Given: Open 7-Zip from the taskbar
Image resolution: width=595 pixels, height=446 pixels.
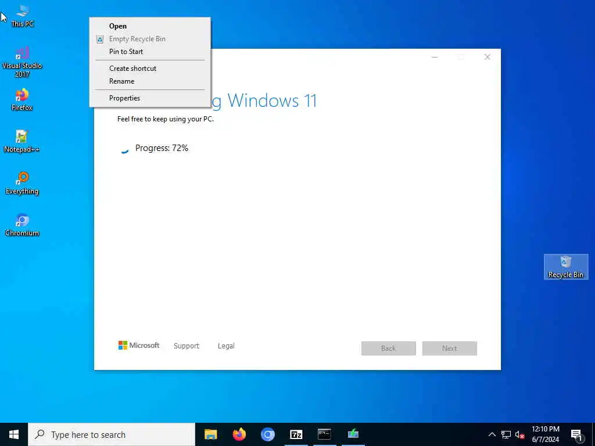Looking at the screenshot, I should [x=296, y=434].
